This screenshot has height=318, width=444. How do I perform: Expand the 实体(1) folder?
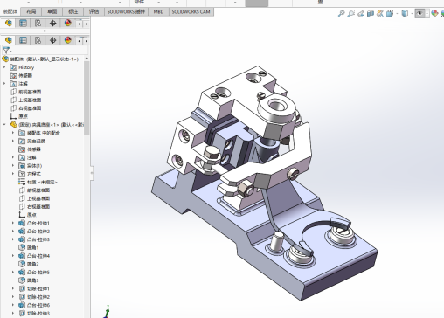(x=13, y=166)
